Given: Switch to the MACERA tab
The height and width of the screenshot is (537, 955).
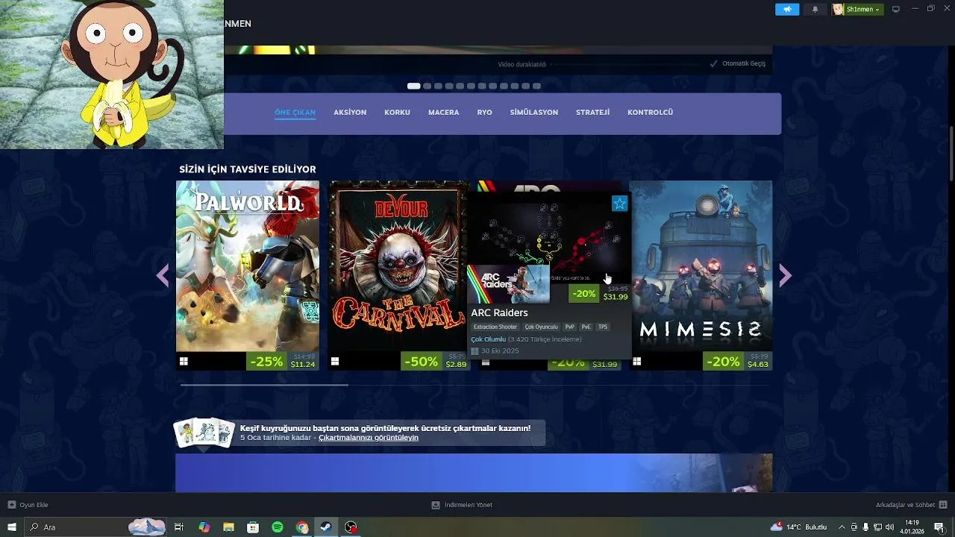Looking at the screenshot, I should point(443,112).
